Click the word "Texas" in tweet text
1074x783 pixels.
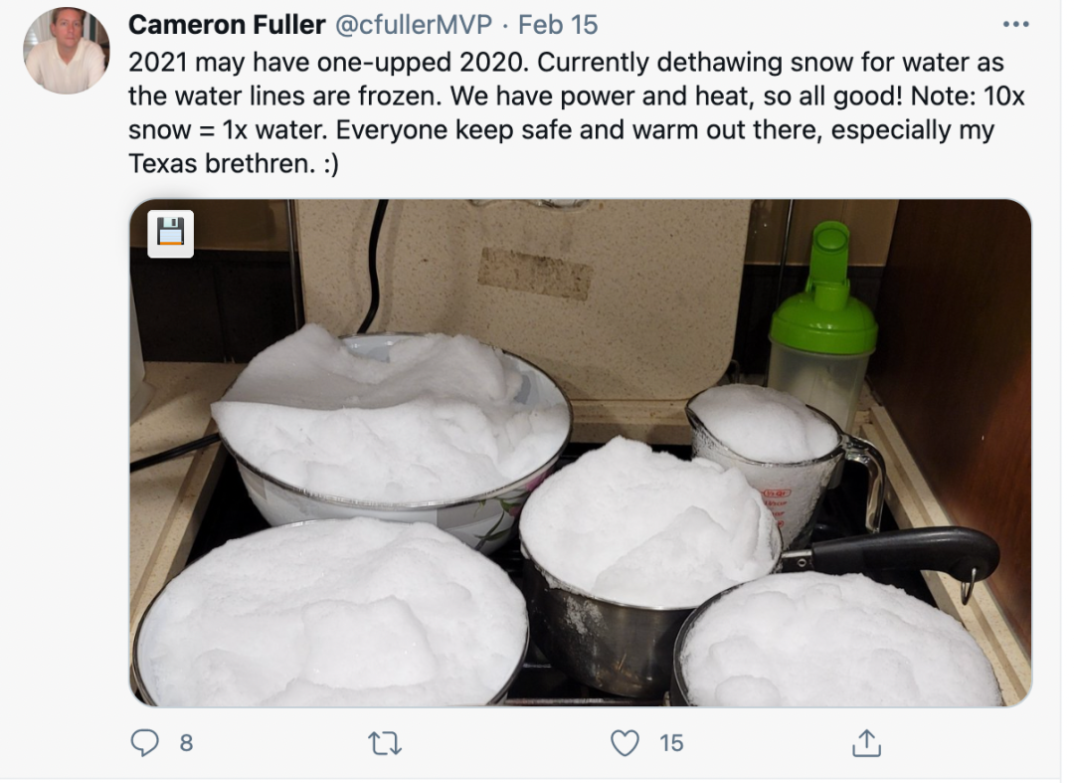point(164,164)
